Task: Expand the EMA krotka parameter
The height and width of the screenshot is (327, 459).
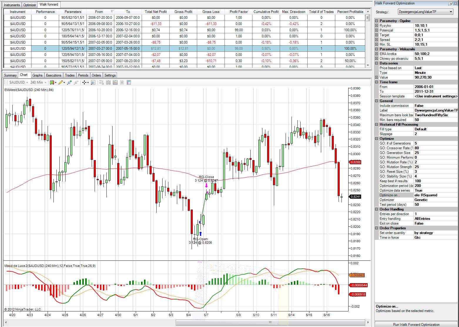Action: [377, 54]
